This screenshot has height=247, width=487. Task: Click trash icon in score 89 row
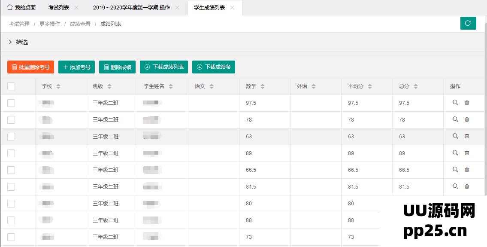467,153
